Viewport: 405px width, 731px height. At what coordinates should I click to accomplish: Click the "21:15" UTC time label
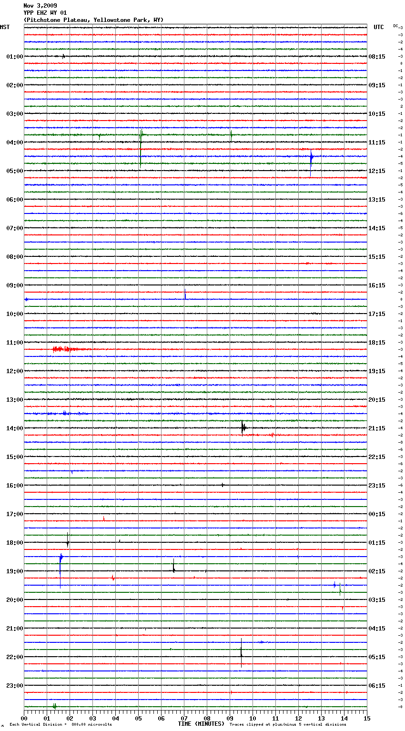pyautogui.click(x=377, y=428)
